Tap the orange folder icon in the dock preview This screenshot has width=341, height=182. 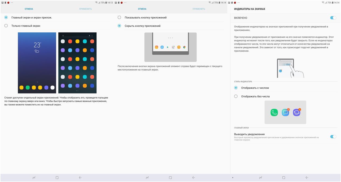click(179, 47)
